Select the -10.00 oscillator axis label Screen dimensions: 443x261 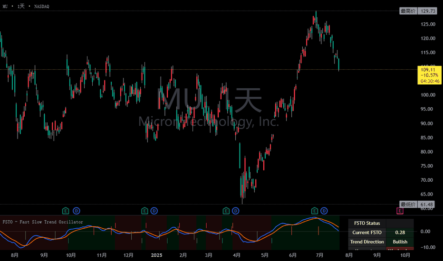428,247
